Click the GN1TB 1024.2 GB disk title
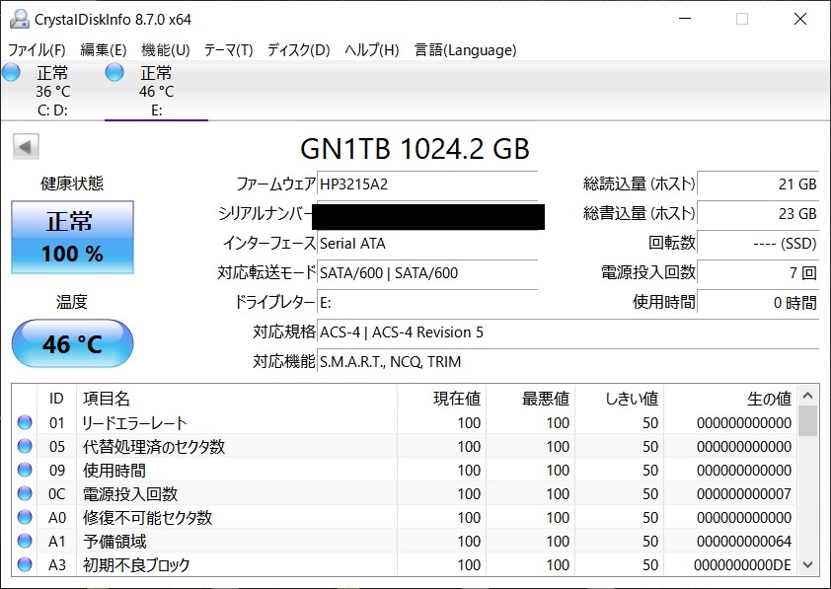The width and height of the screenshot is (831, 589). 415,148
